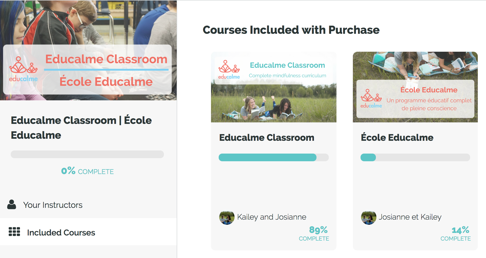486x258 pixels.
Task: Click the École Educalme progress bar
Action: (415, 157)
